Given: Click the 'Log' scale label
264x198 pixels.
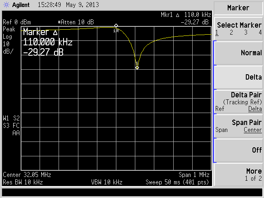Looking at the screenshot, I should 7,37.
